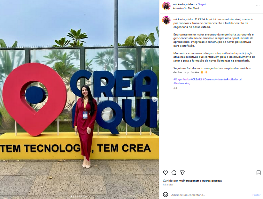Like the post with the heart icon
The image size is (263, 199).
[165, 173]
